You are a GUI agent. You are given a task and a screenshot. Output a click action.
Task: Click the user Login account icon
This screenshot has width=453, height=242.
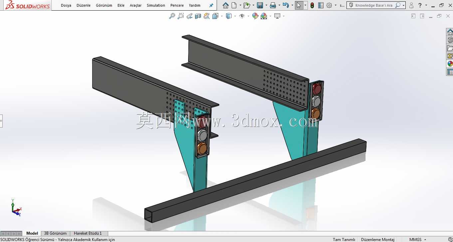[411, 5]
